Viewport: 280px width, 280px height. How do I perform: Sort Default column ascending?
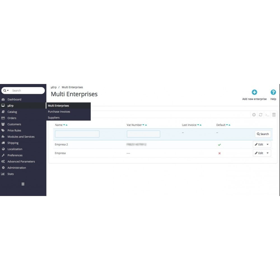pos(230,125)
